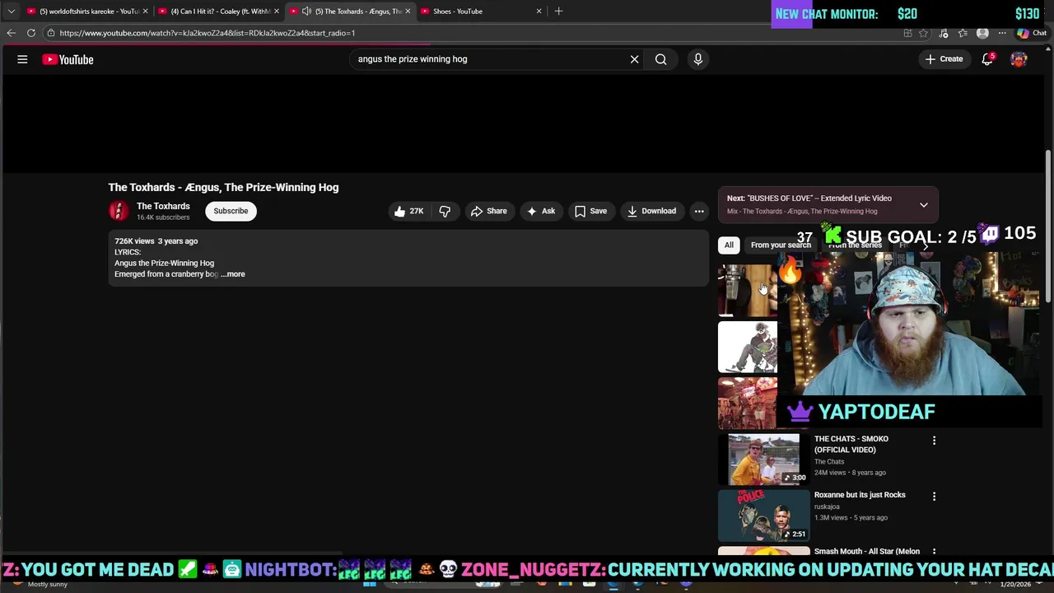Image resolution: width=1054 pixels, height=593 pixels.
Task: Click the Roxanne but its just Rocks title
Action: 860,495
